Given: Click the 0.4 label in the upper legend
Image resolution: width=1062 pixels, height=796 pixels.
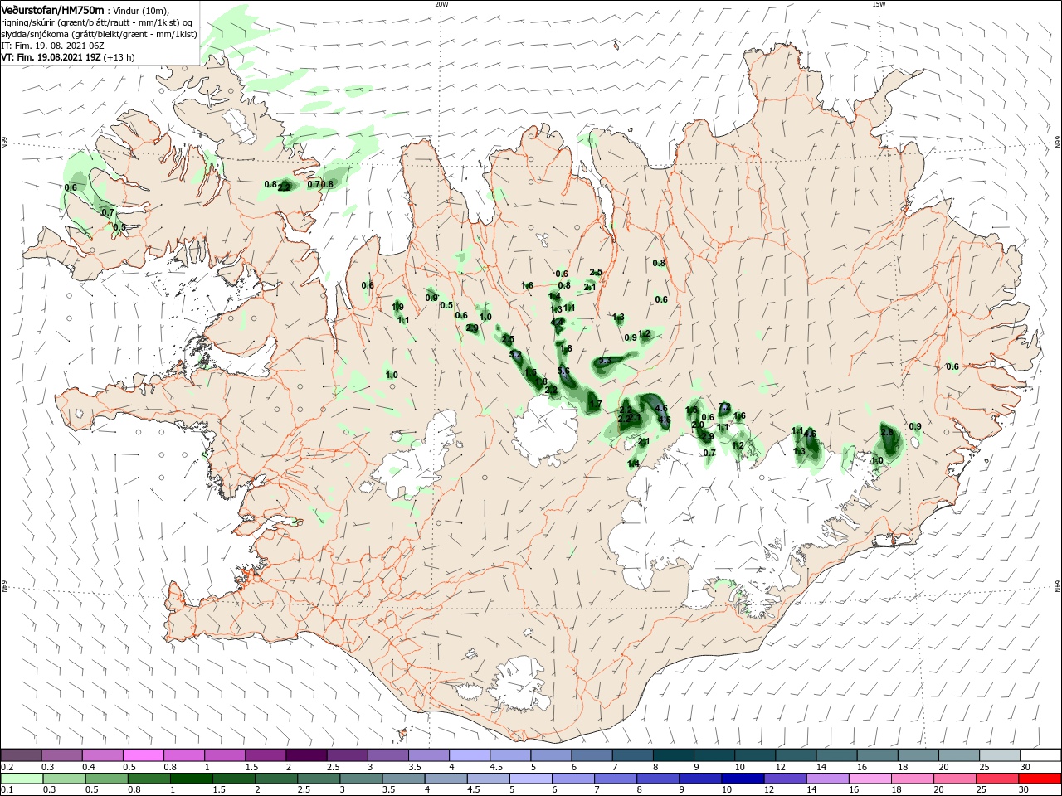Looking at the screenshot, I should click(x=88, y=767).
